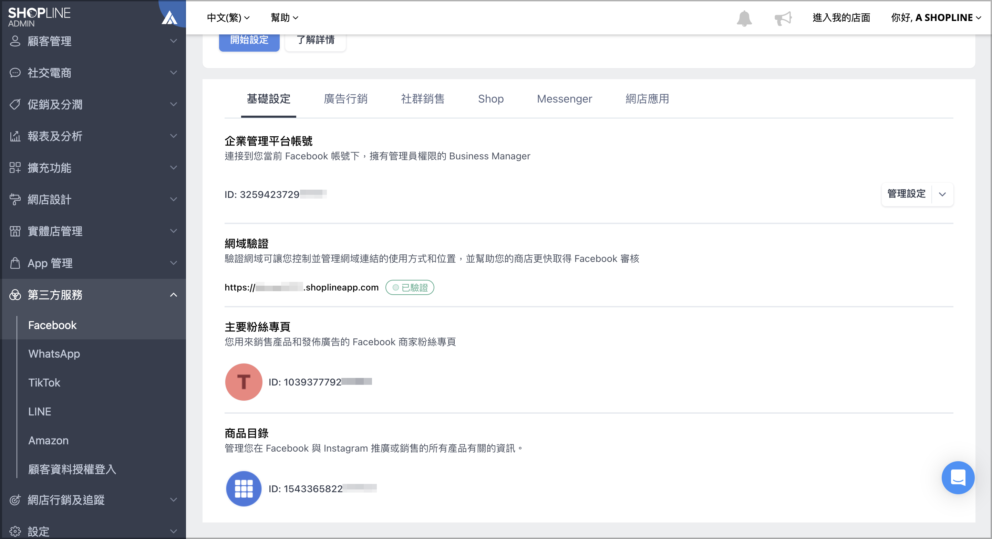Open the announcements megaphone icon
Image resolution: width=992 pixels, height=539 pixels.
(x=783, y=18)
